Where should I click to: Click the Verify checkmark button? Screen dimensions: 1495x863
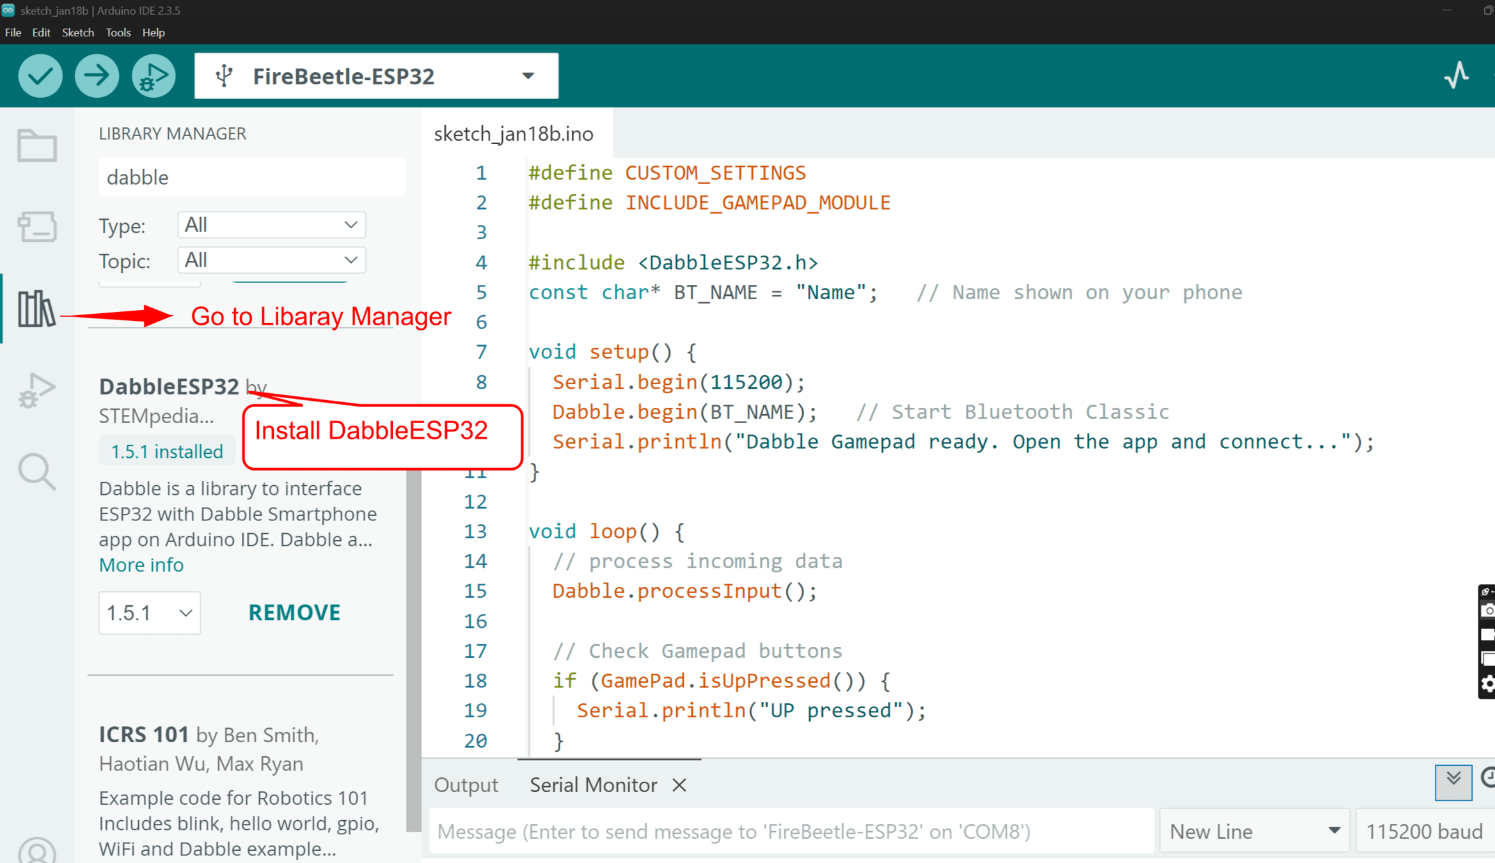(40, 76)
